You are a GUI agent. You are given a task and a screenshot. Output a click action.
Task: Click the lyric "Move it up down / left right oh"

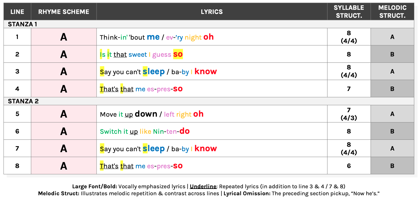[x=152, y=114]
